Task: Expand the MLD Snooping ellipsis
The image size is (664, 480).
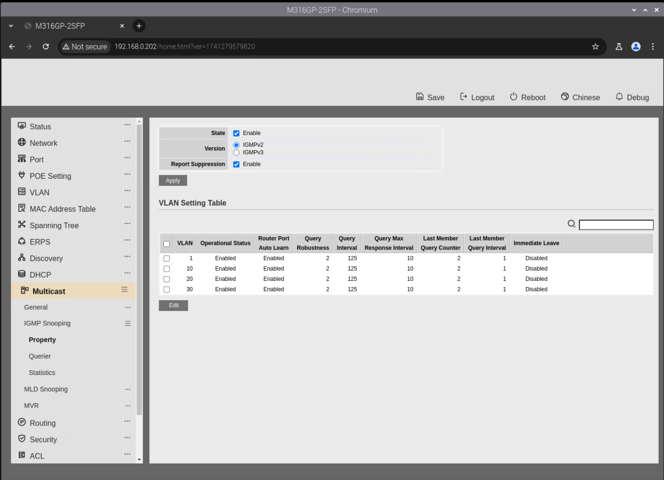Action: click(127, 389)
